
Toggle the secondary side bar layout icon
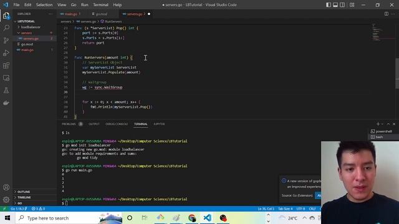coord(342,5)
